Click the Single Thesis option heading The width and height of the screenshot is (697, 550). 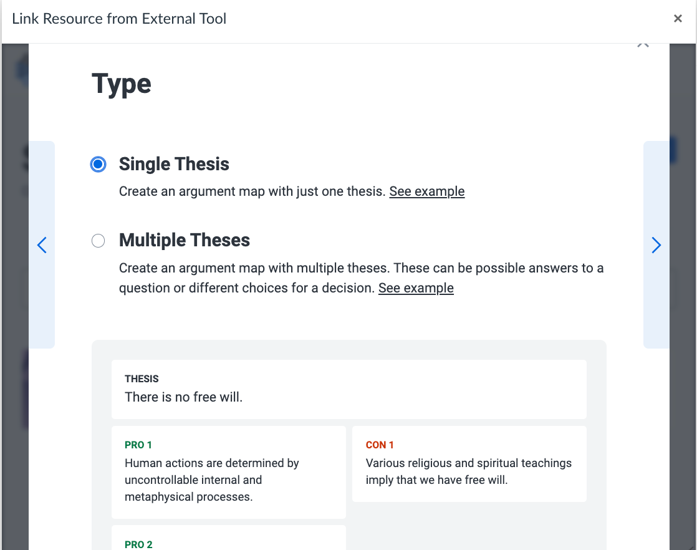click(174, 164)
